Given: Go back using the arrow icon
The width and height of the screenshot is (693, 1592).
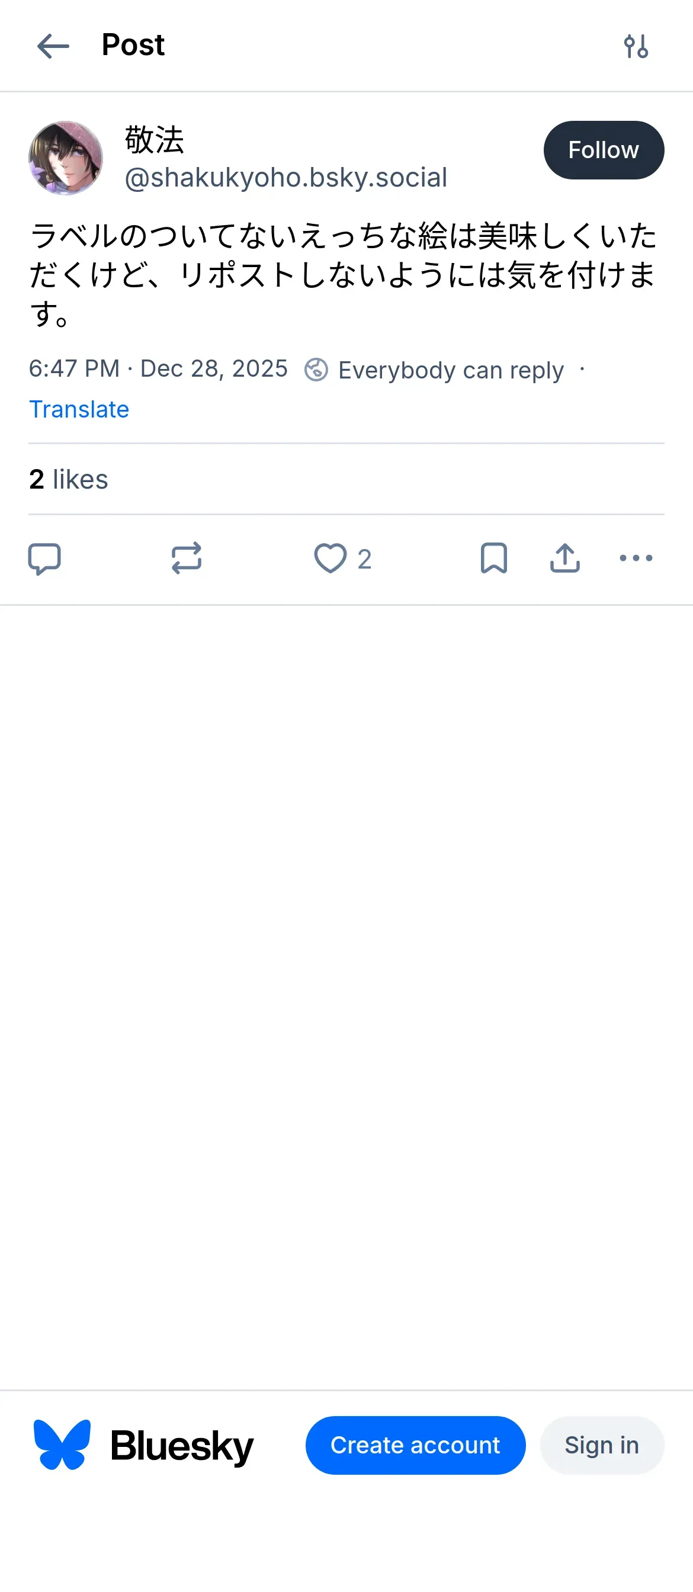Looking at the screenshot, I should click(x=53, y=46).
